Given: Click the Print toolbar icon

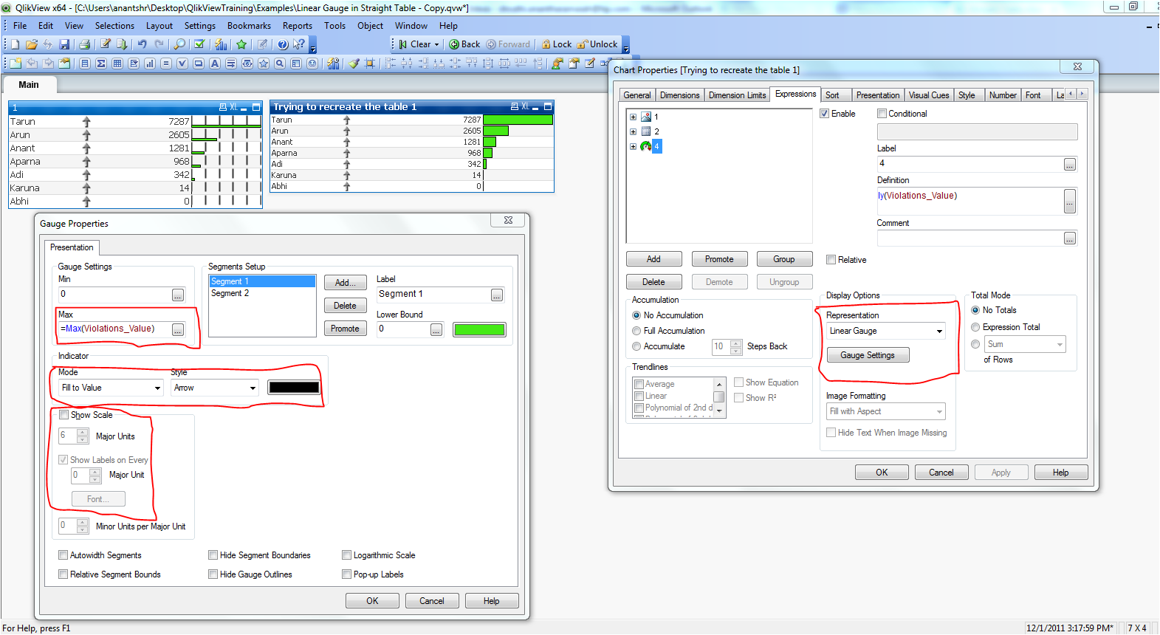Looking at the screenshot, I should (85, 44).
